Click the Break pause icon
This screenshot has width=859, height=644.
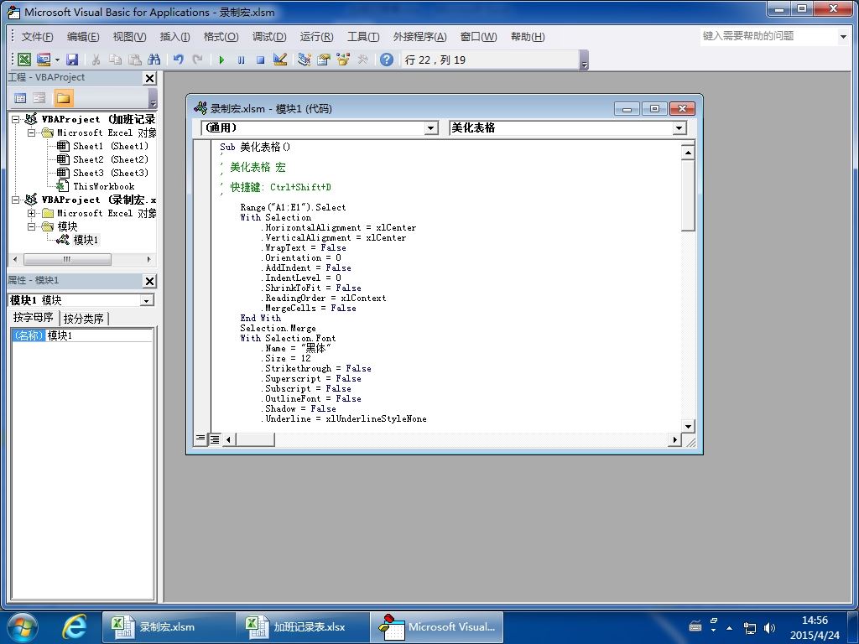point(241,60)
